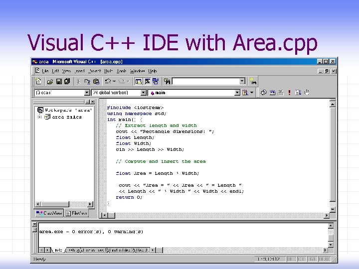Open the Insert menu
The height and width of the screenshot is (269, 359).
[x=80, y=71]
